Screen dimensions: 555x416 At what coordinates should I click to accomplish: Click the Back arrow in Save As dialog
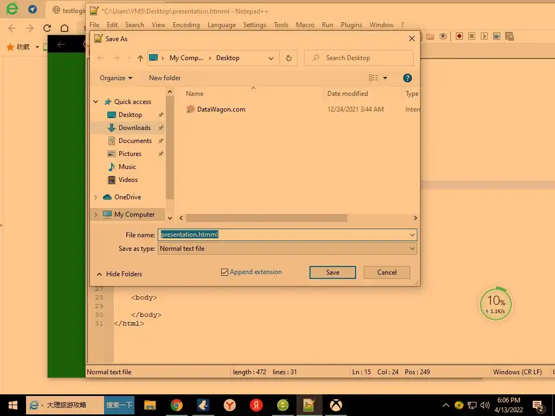tap(100, 58)
